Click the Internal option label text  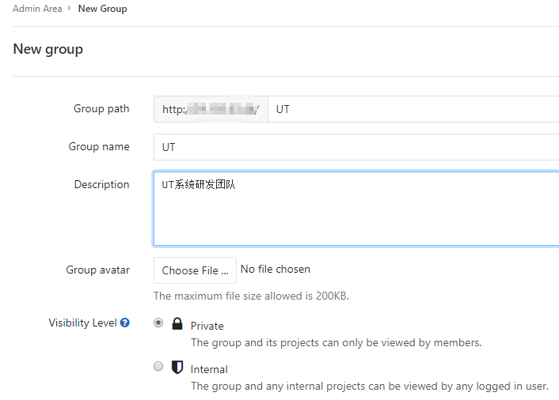click(x=209, y=369)
